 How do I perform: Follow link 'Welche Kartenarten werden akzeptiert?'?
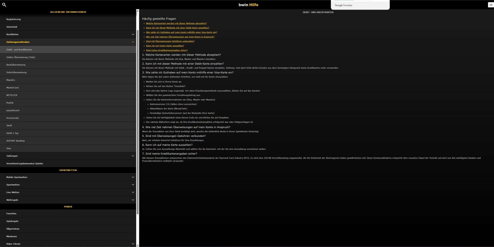(x=177, y=23)
